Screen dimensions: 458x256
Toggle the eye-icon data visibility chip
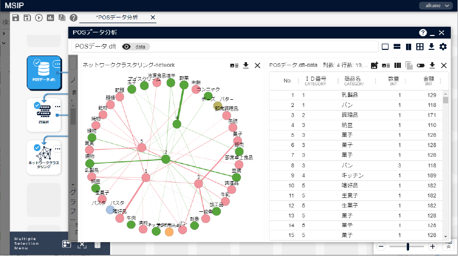136,47
